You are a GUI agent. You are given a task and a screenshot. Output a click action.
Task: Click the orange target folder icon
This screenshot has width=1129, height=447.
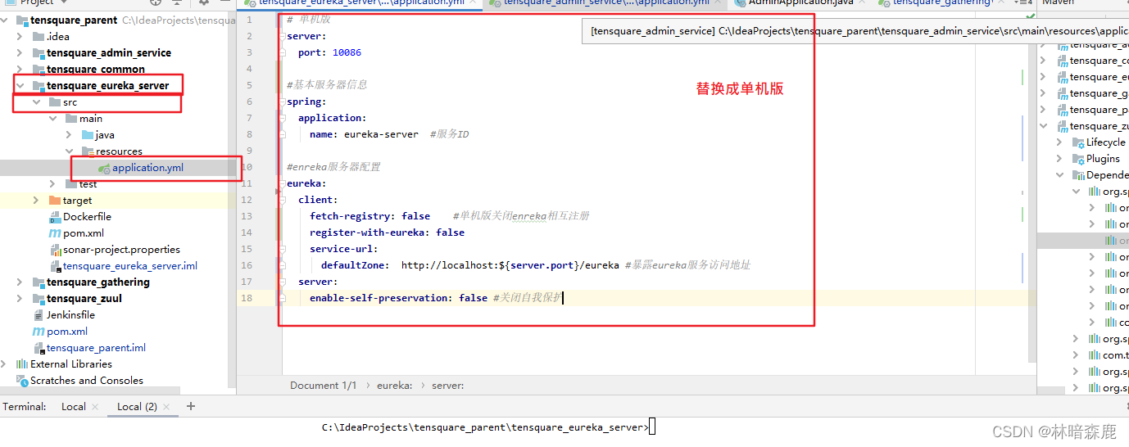coord(55,201)
